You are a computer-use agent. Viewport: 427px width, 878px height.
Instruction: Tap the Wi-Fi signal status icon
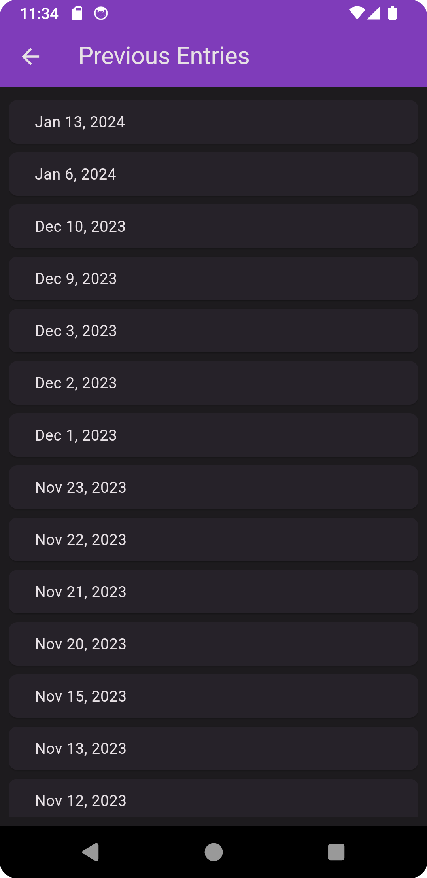coord(357,13)
